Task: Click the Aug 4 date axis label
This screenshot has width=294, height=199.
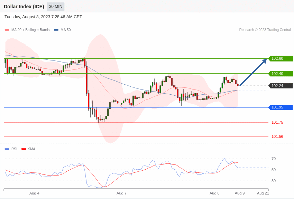Action: pos(34,193)
